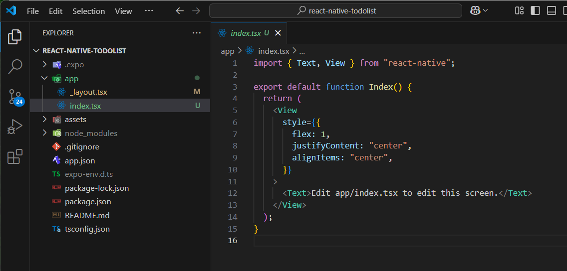This screenshot has height=271, width=567.
Task: Click the react-native-todolist command center search
Action: pos(335,11)
